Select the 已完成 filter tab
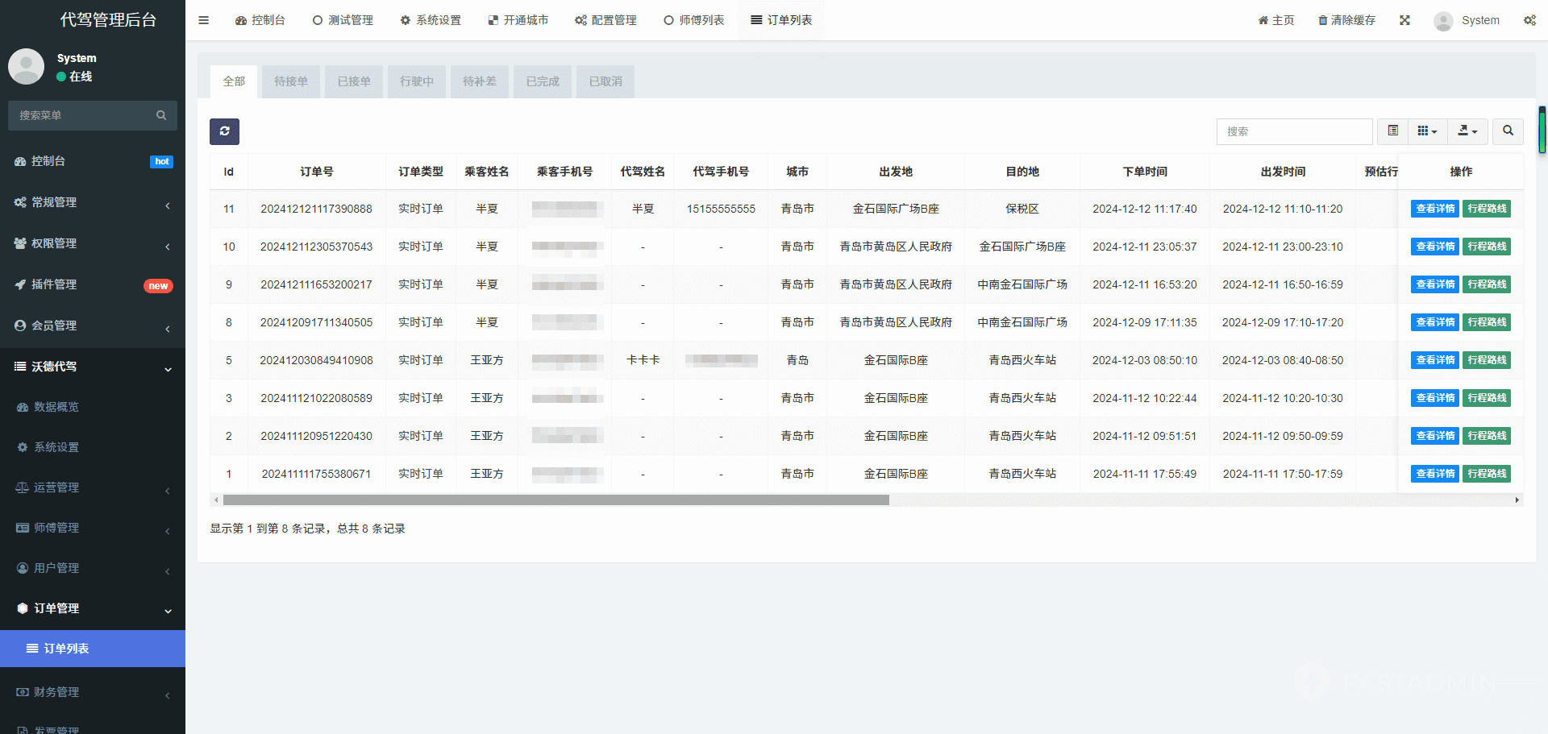 542,81
